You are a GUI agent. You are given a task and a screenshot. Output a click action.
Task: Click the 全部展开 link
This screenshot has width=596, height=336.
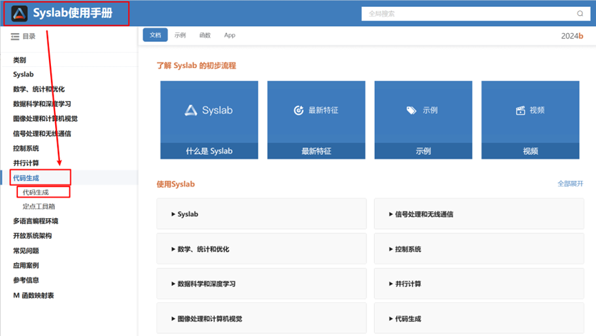(x=570, y=184)
